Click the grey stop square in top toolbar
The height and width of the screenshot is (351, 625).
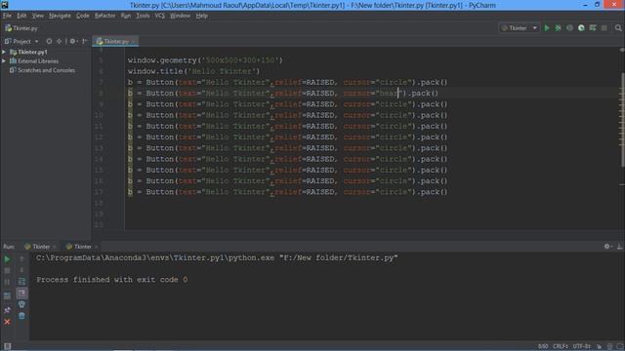(604, 28)
